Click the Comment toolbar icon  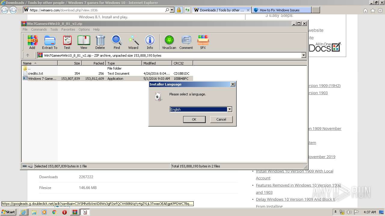(186, 42)
